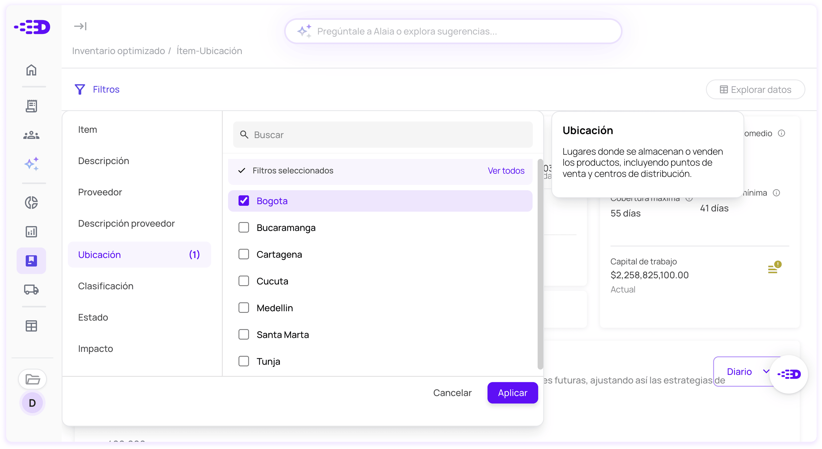822x449 pixels.
Task: Toggle Filtros seleccionados checkmark
Action: [242, 171]
